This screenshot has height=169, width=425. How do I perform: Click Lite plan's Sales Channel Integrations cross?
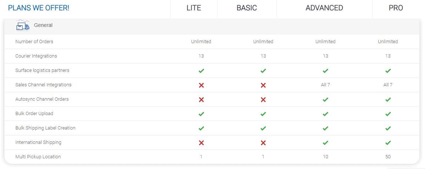201,85
